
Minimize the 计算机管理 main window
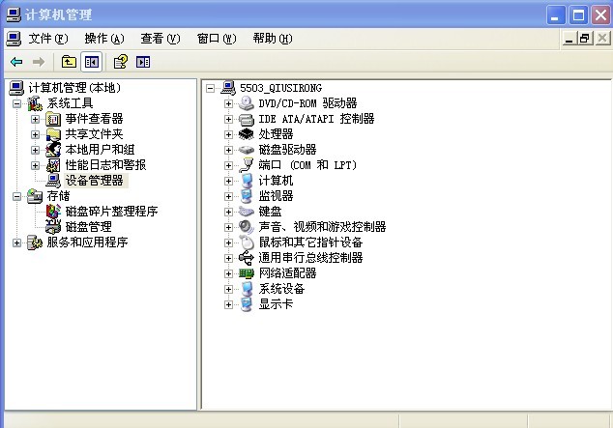(x=556, y=15)
